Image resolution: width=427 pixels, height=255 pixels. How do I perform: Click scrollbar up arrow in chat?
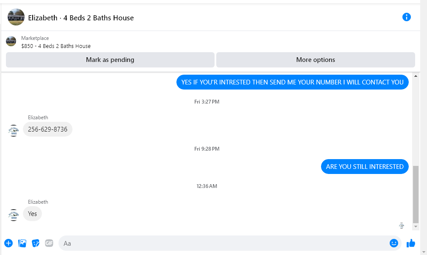(x=416, y=76)
